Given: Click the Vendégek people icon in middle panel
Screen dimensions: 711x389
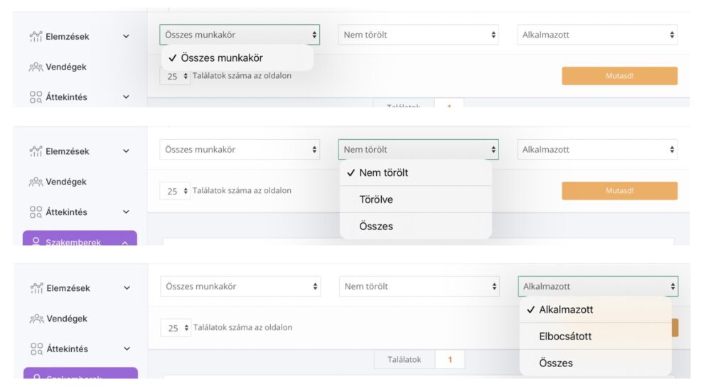Looking at the screenshot, I should 36,182.
